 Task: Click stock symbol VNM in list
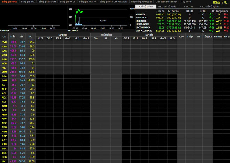[4, 72]
